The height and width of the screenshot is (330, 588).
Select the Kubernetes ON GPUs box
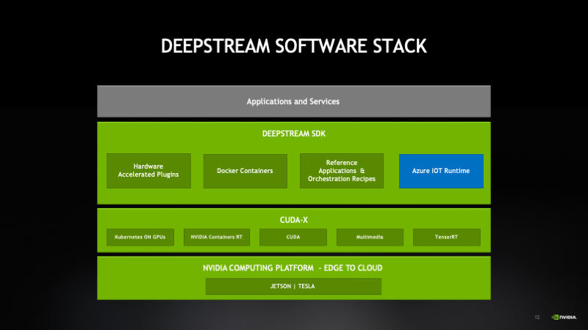click(140, 237)
